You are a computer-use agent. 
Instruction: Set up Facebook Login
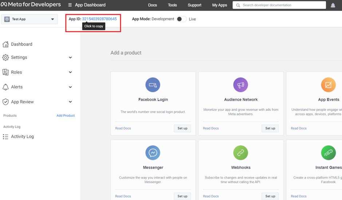182,128
